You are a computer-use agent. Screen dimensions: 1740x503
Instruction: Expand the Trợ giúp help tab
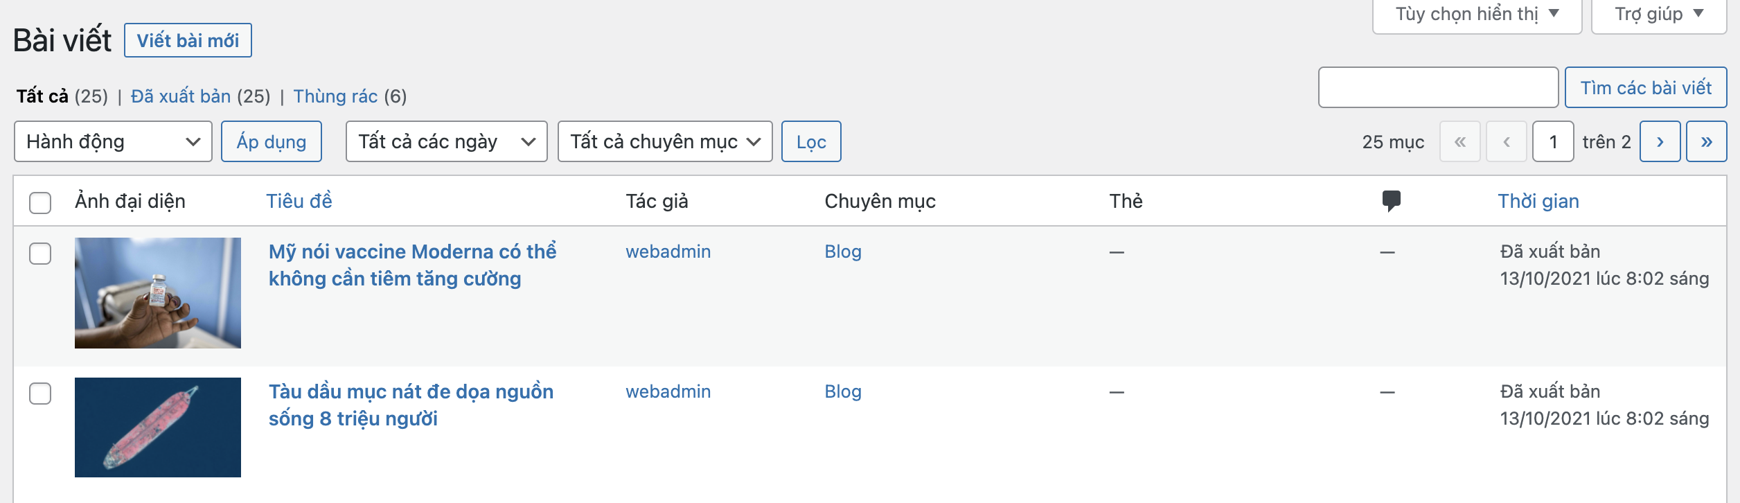(x=1658, y=15)
